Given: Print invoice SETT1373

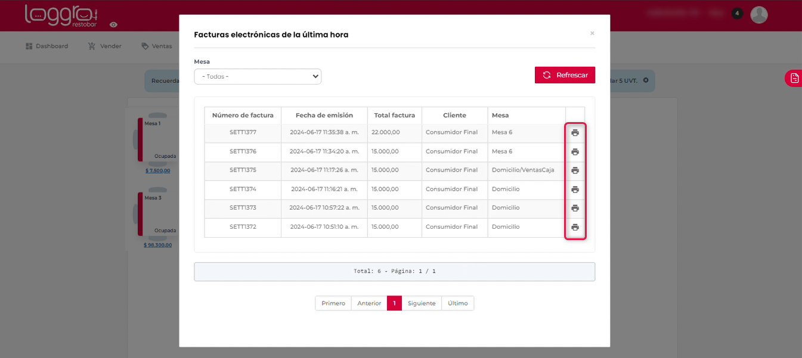Looking at the screenshot, I should pyautogui.click(x=575, y=208).
